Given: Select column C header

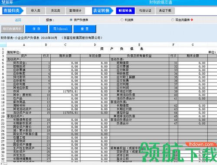Looking at the screenshot, I should (65, 45).
